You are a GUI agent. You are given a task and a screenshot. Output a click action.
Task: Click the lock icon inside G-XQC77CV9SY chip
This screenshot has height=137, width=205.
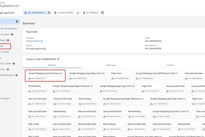[55, 13]
